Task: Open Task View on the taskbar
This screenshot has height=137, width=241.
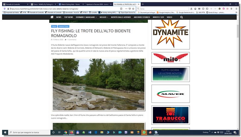Action: click(x=59, y=132)
